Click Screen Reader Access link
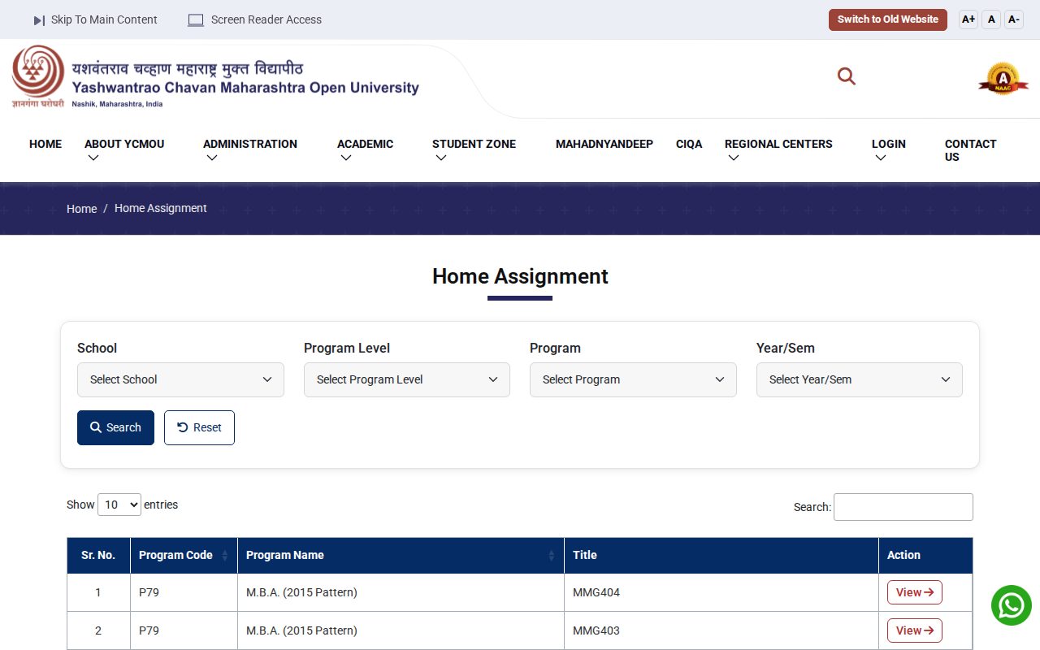Screen dimensions: 1040x650 coord(266,19)
